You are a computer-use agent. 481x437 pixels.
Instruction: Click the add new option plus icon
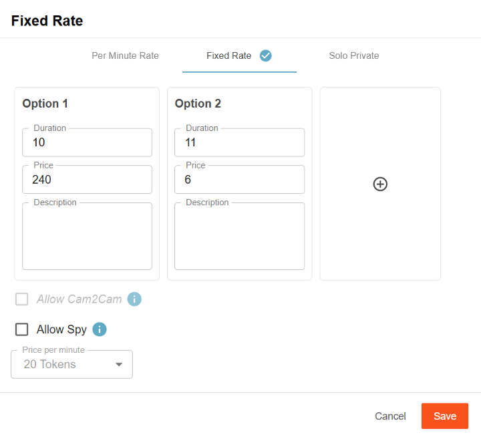pos(380,184)
